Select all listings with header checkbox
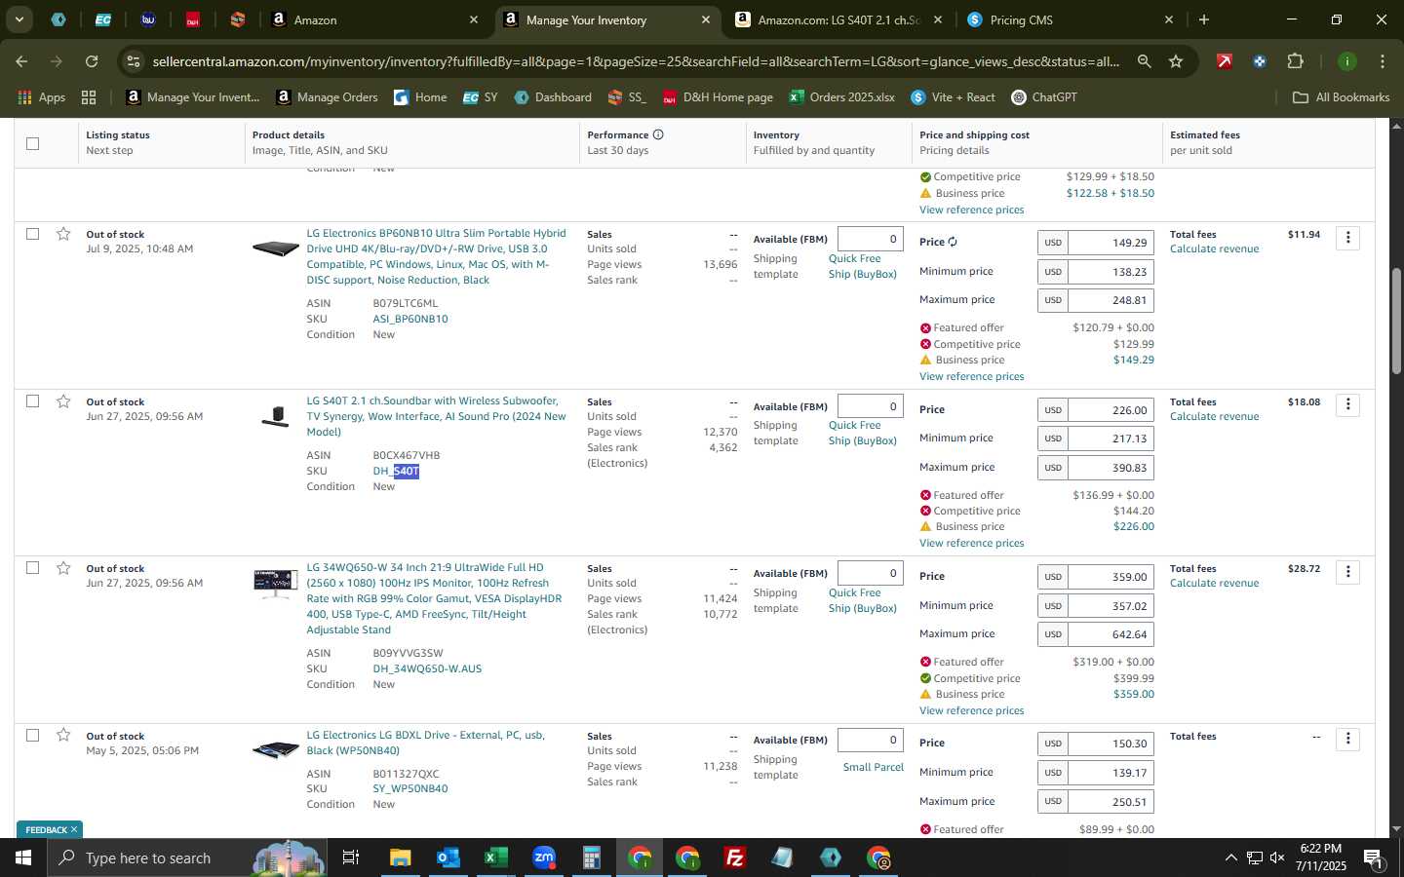Image resolution: width=1404 pixels, height=877 pixels. [x=32, y=143]
